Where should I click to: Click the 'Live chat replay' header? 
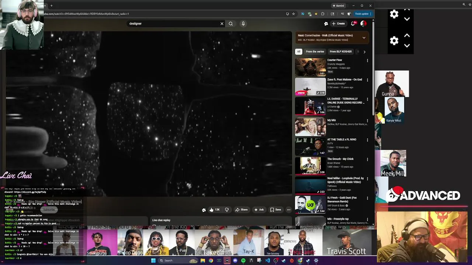pyautogui.click(x=161, y=220)
